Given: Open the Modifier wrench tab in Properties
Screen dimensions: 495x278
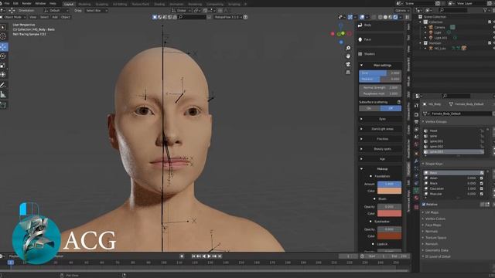Looking at the screenshot, I should coord(416,161).
